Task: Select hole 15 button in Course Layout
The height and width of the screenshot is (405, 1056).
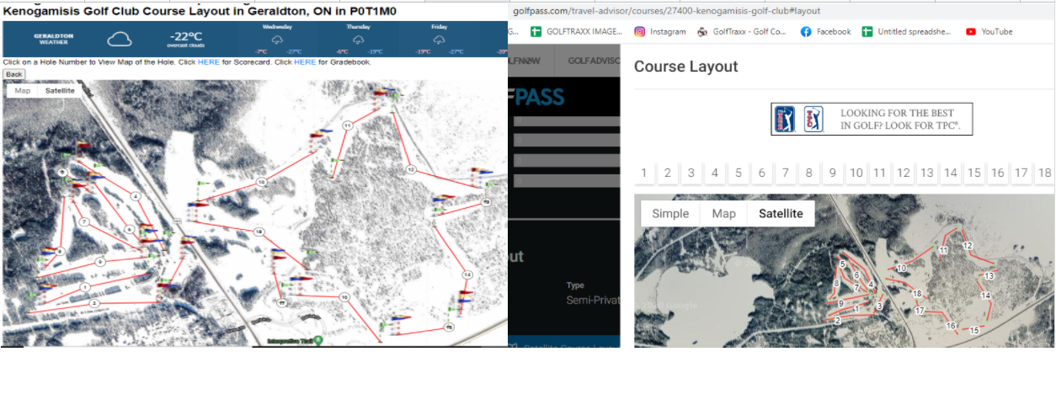Action: click(974, 173)
